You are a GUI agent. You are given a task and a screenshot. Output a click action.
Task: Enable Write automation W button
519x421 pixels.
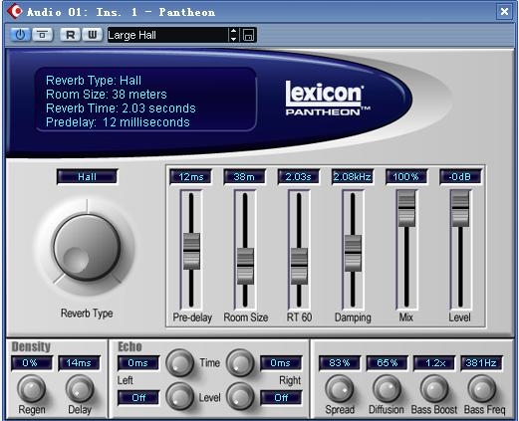(x=92, y=35)
